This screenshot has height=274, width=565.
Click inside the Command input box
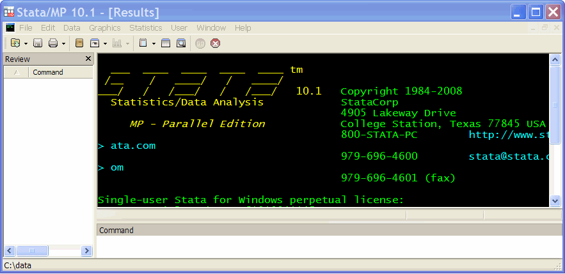point(326,247)
